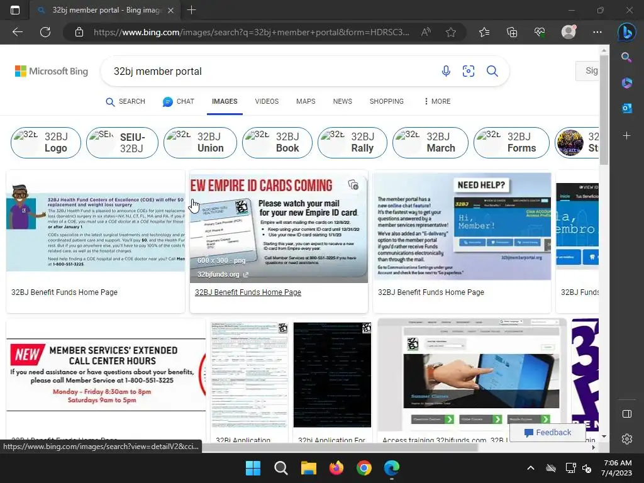644x483 pixels.
Task: Show hidden system tray icons
Action: [x=531, y=468]
